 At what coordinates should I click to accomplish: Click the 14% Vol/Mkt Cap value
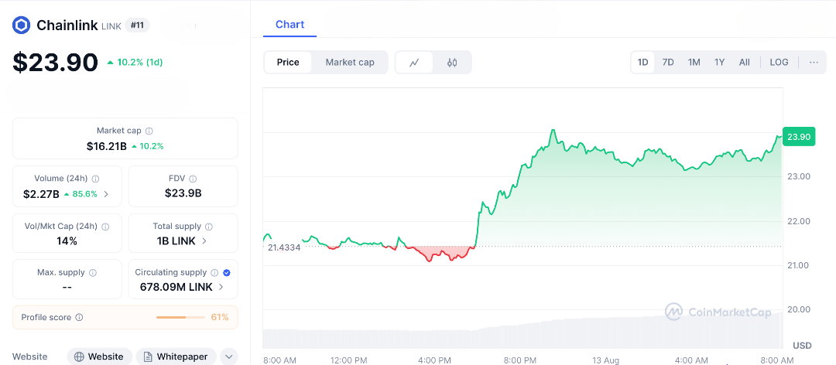[x=67, y=241]
